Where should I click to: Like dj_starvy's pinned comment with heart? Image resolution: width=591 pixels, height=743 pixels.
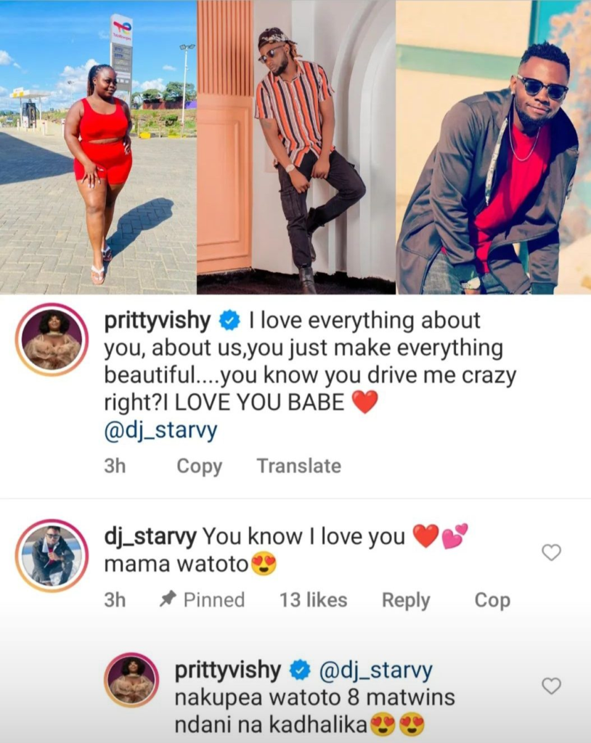point(551,552)
